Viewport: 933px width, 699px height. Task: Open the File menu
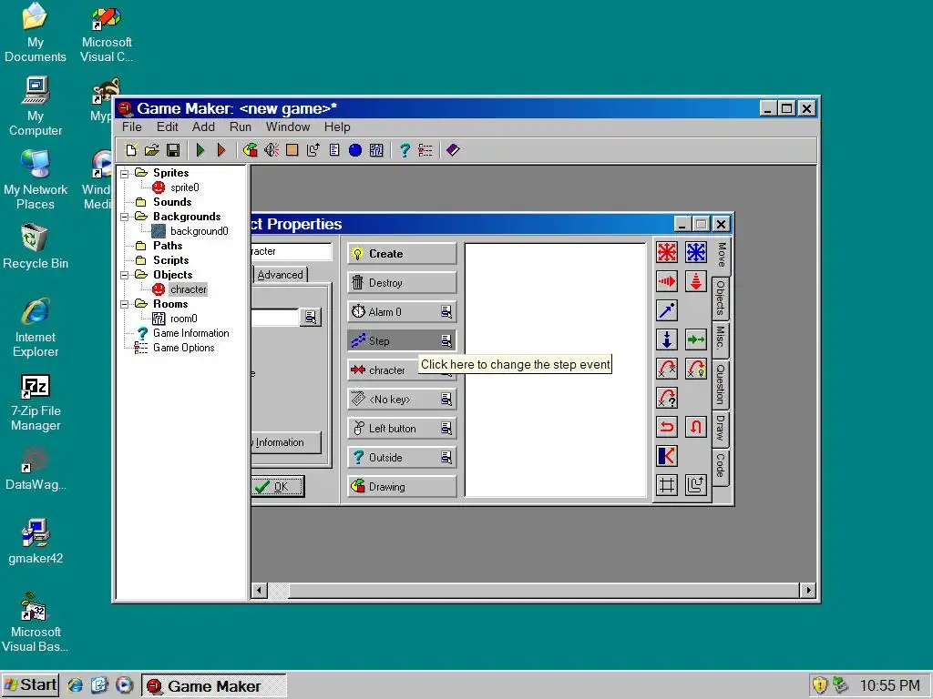coord(131,127)
